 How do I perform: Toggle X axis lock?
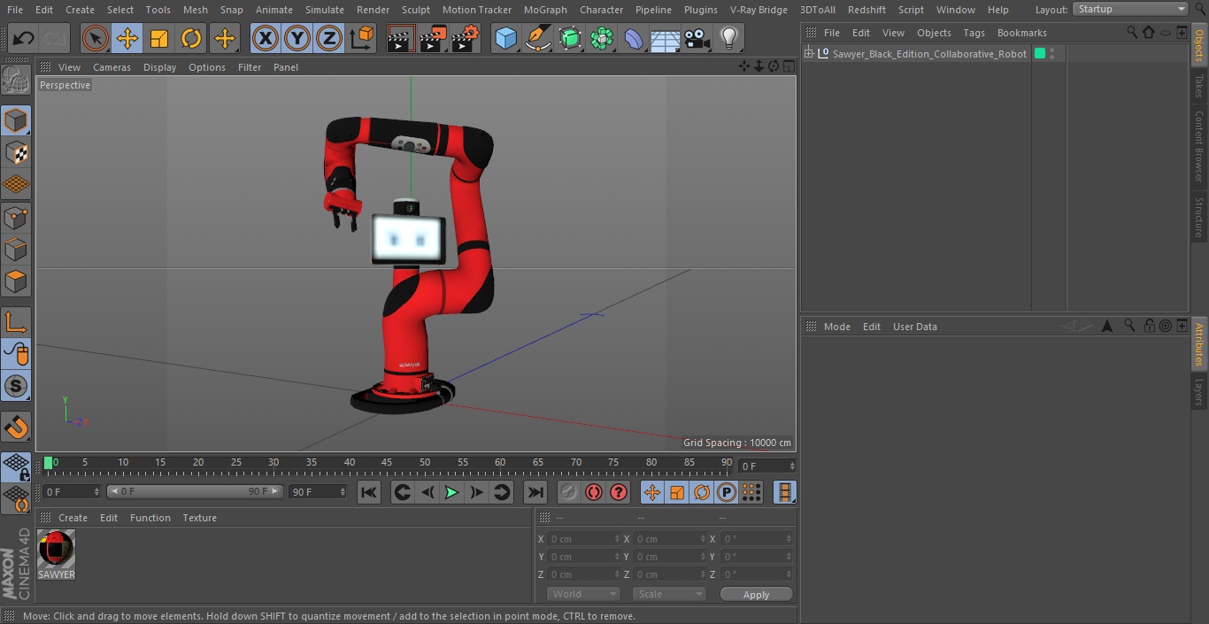[x=265, y=38]
